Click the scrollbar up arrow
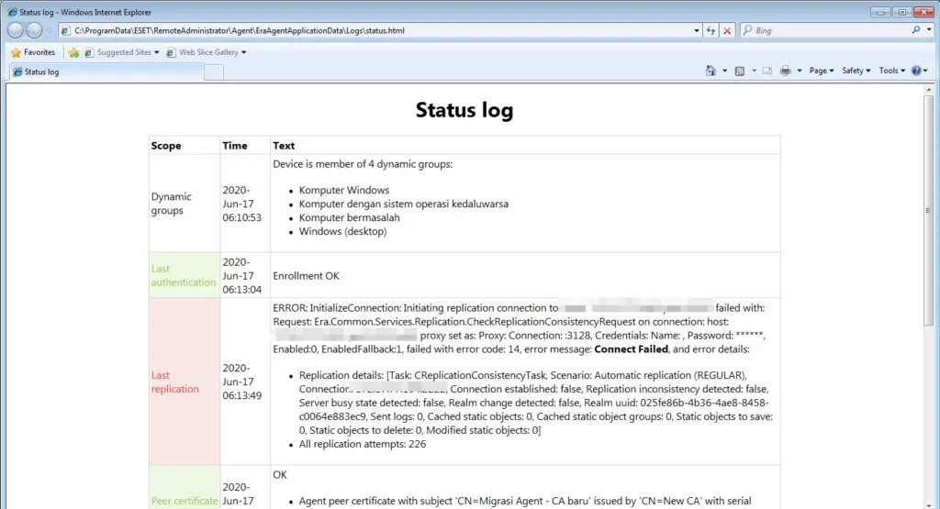 929,90
